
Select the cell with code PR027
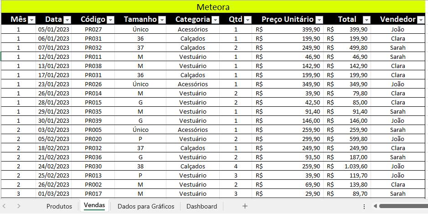pos(93,29)
